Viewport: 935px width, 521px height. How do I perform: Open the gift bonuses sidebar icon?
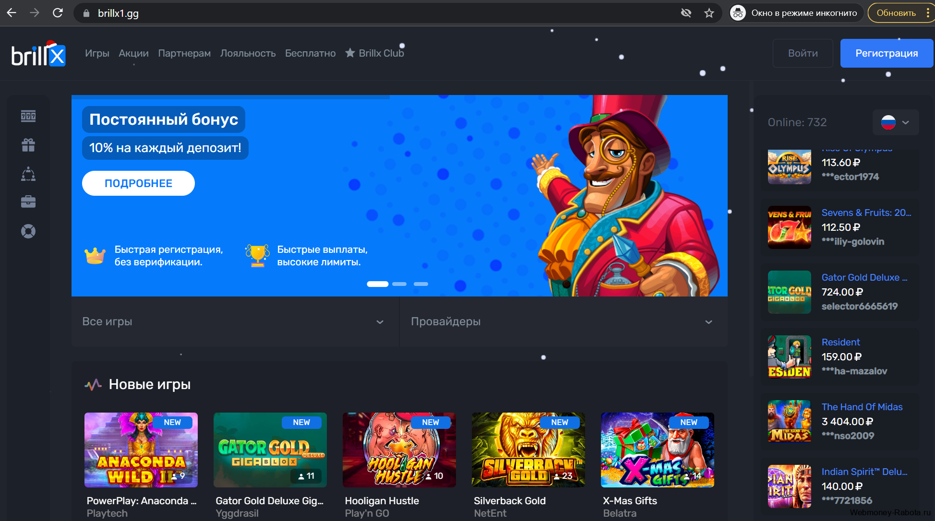28,145
